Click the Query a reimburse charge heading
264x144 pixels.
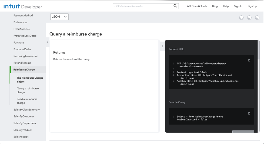(76, 34)
